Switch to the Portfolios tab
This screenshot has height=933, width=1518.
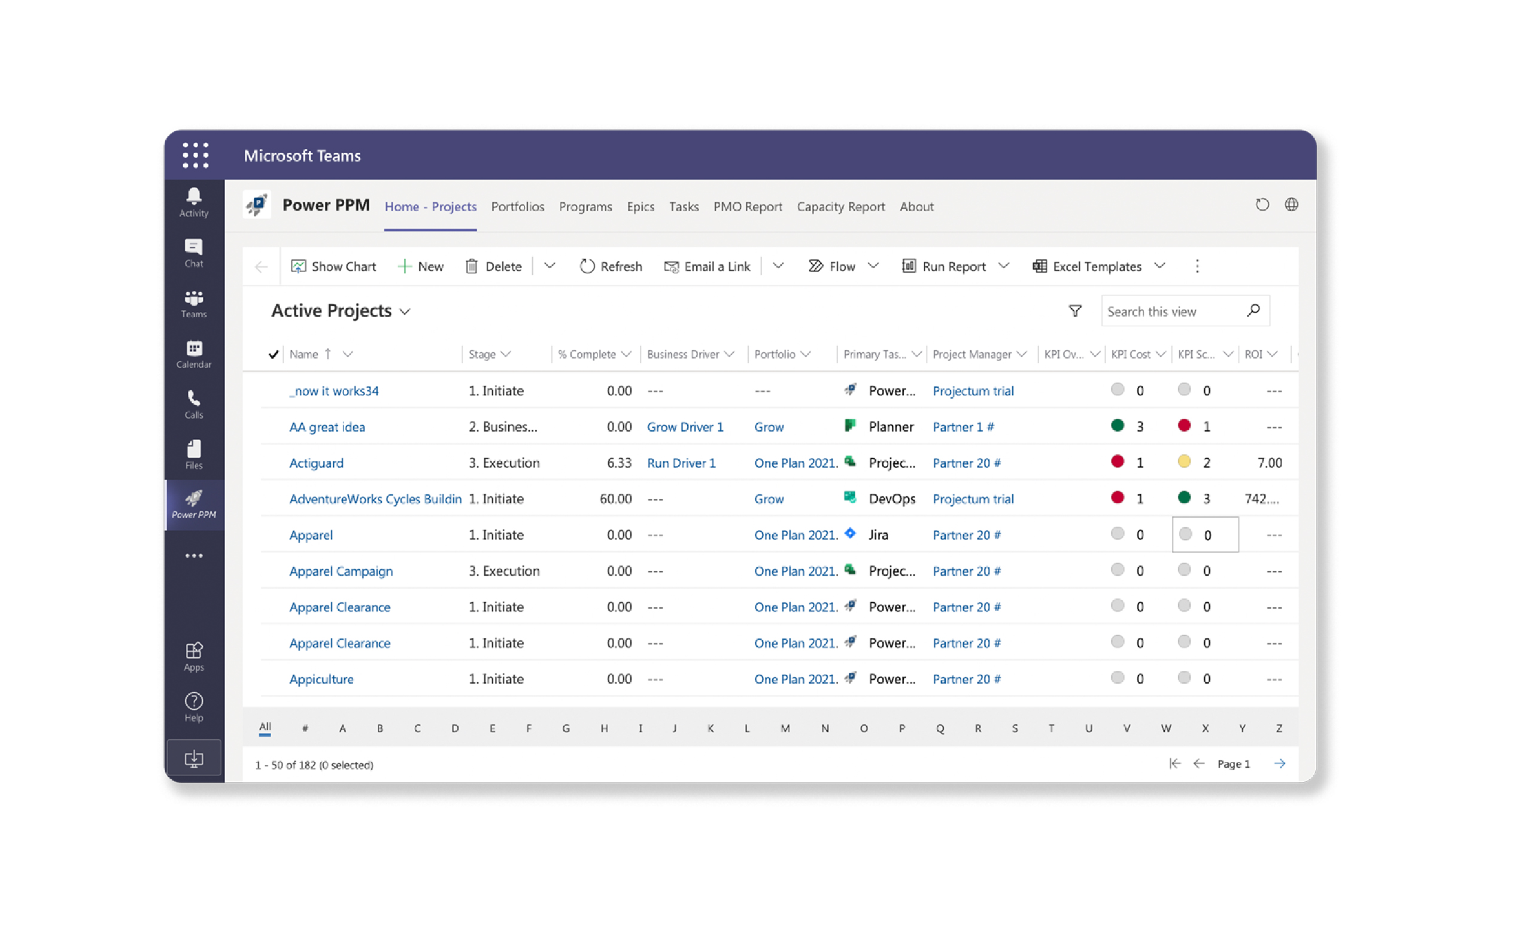pyautogui.click(x=517, y=206)
